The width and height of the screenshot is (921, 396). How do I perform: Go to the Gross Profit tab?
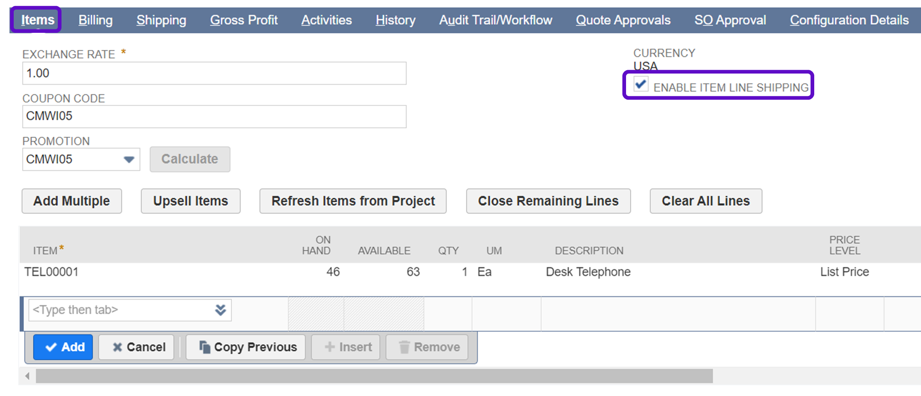coord(244,20)
